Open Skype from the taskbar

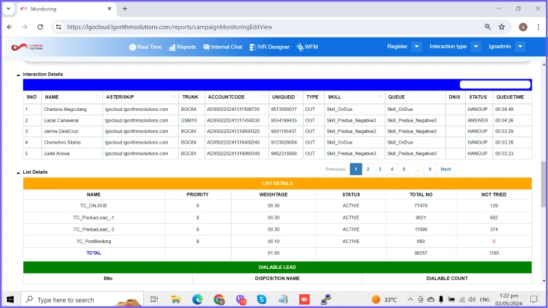[261, 299]
